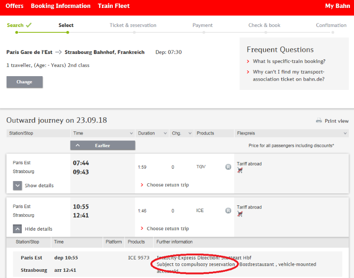Click the '1:59' duration value
This screenshot has width=354, height=278.
(142, 167)
